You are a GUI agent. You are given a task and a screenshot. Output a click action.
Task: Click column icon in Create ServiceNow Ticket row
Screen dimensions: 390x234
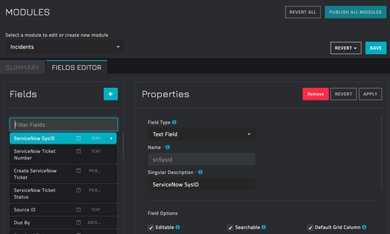79,170
